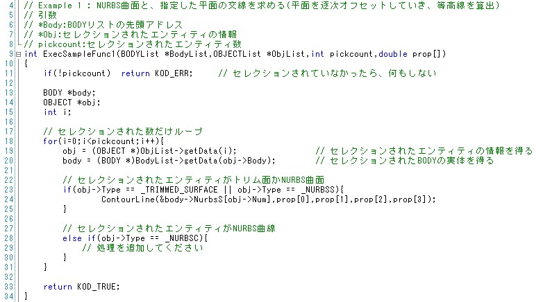Click comment '// *Body:BODYリストの先頭アドレス'

(x=103, y=25)
